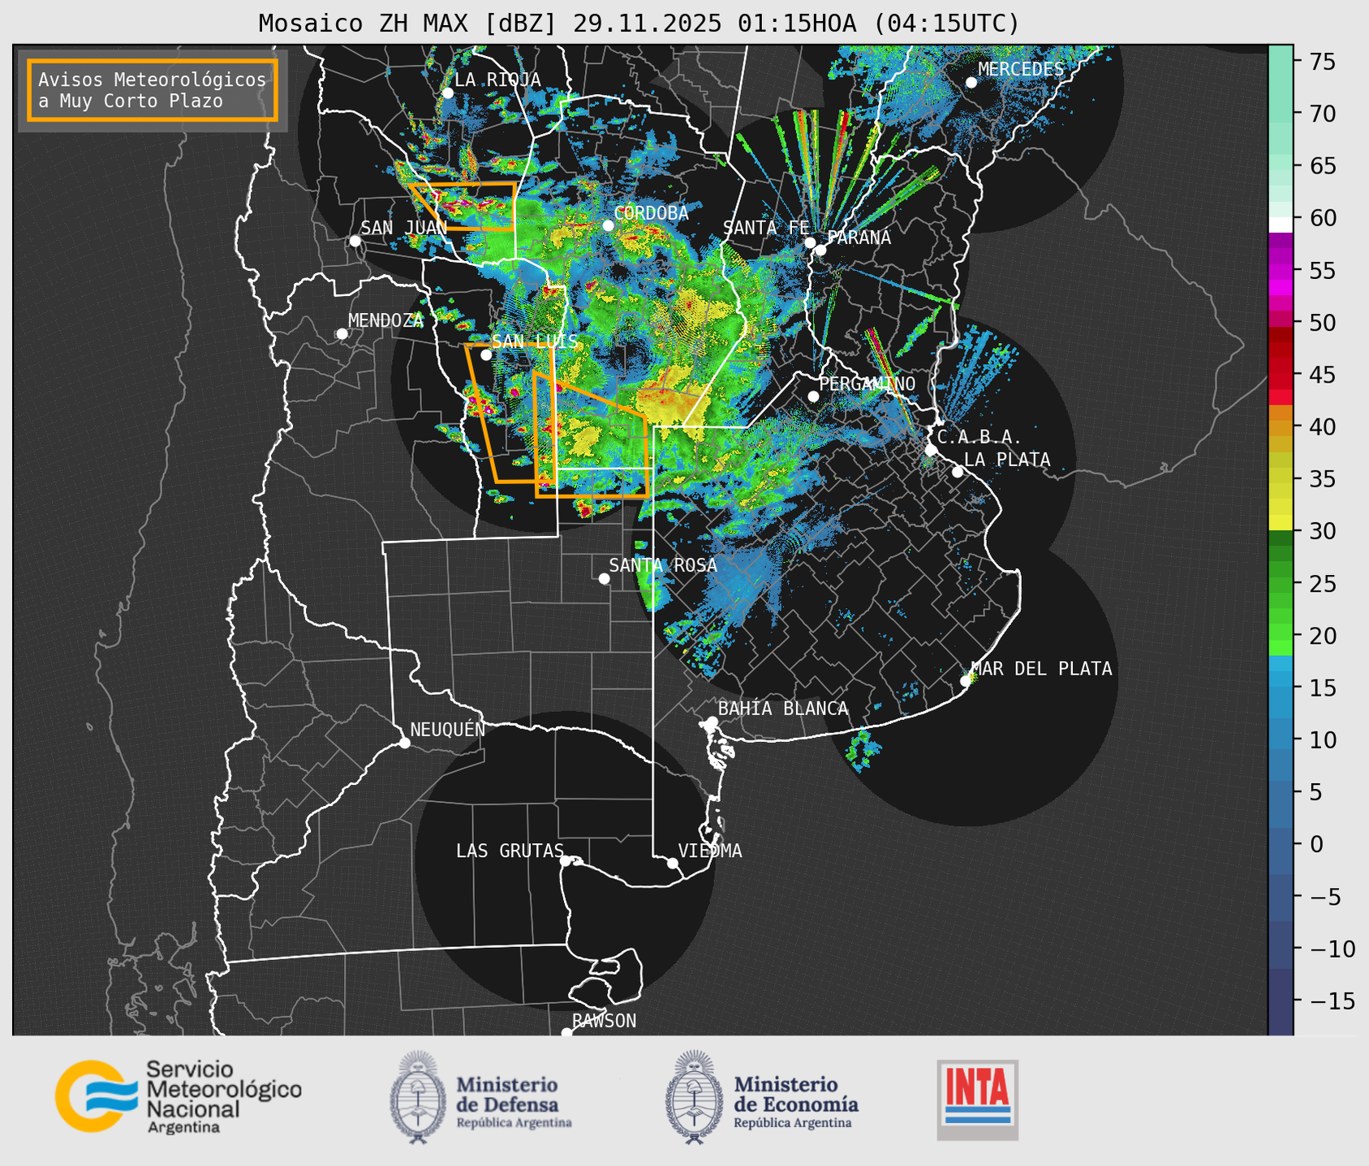
Task: Click the MAR DEL PLATA map label
Action: 1041,669
